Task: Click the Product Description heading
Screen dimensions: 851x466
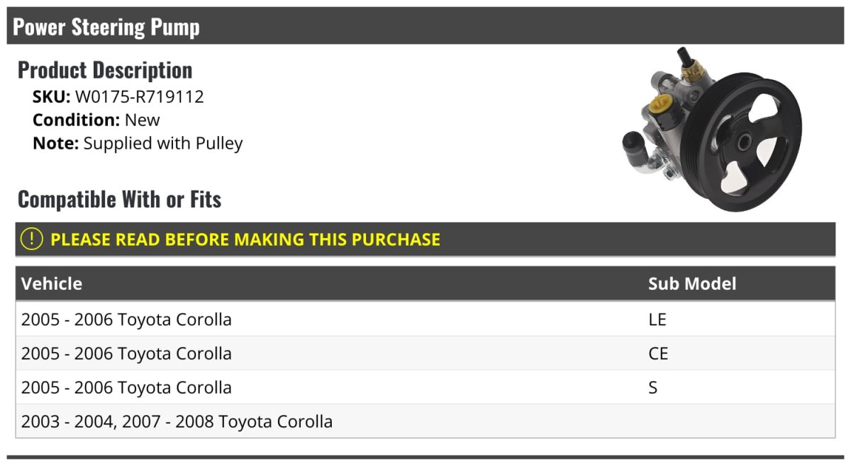Action: (105, 70)
